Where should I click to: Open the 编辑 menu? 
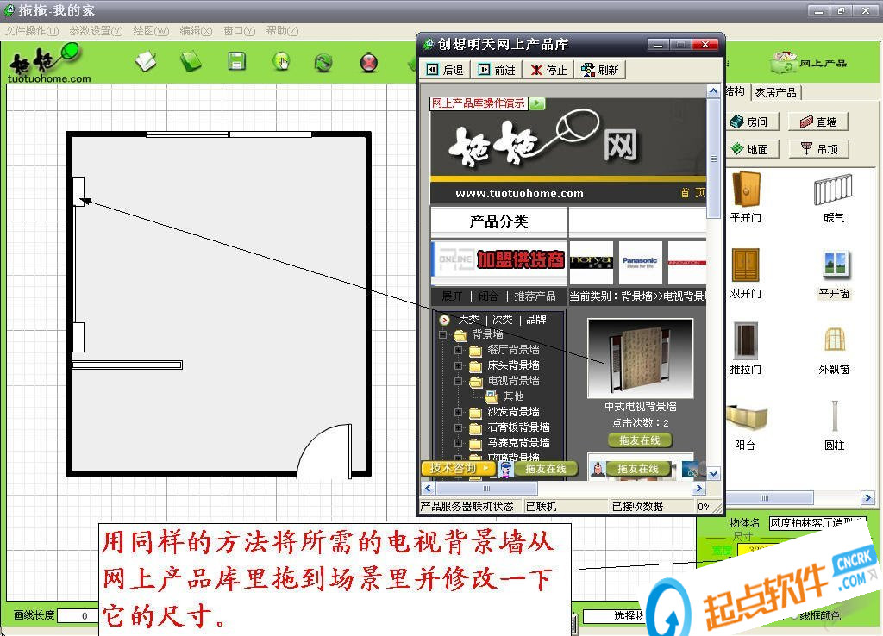tap(196, 30)
